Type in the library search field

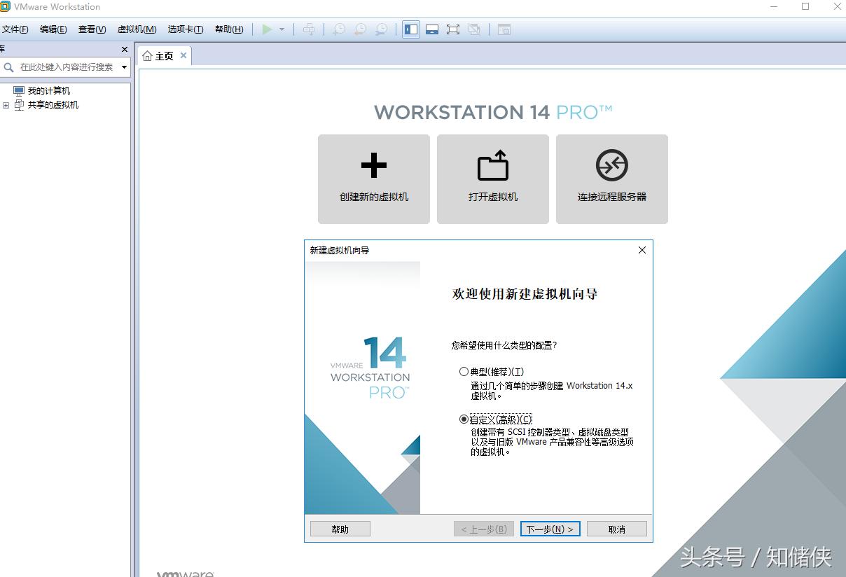coord(67,67)
